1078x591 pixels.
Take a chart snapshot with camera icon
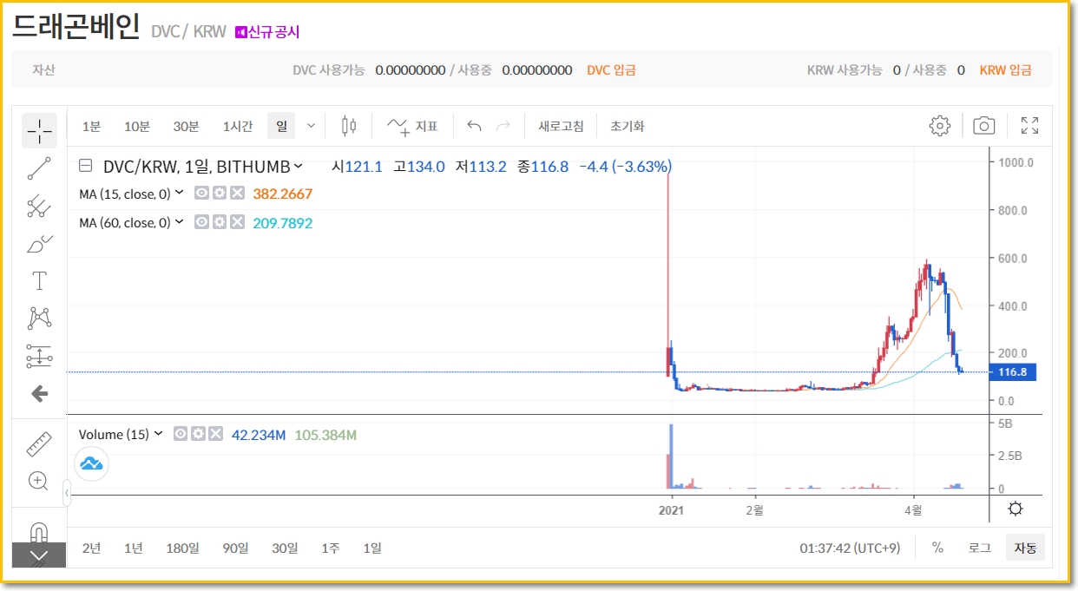tap(983, 126)
